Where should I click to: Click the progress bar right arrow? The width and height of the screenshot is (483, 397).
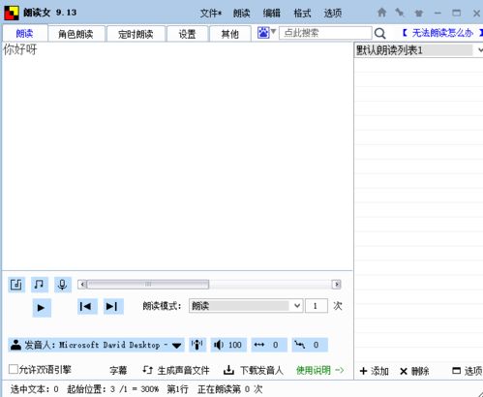coord(337,285)
